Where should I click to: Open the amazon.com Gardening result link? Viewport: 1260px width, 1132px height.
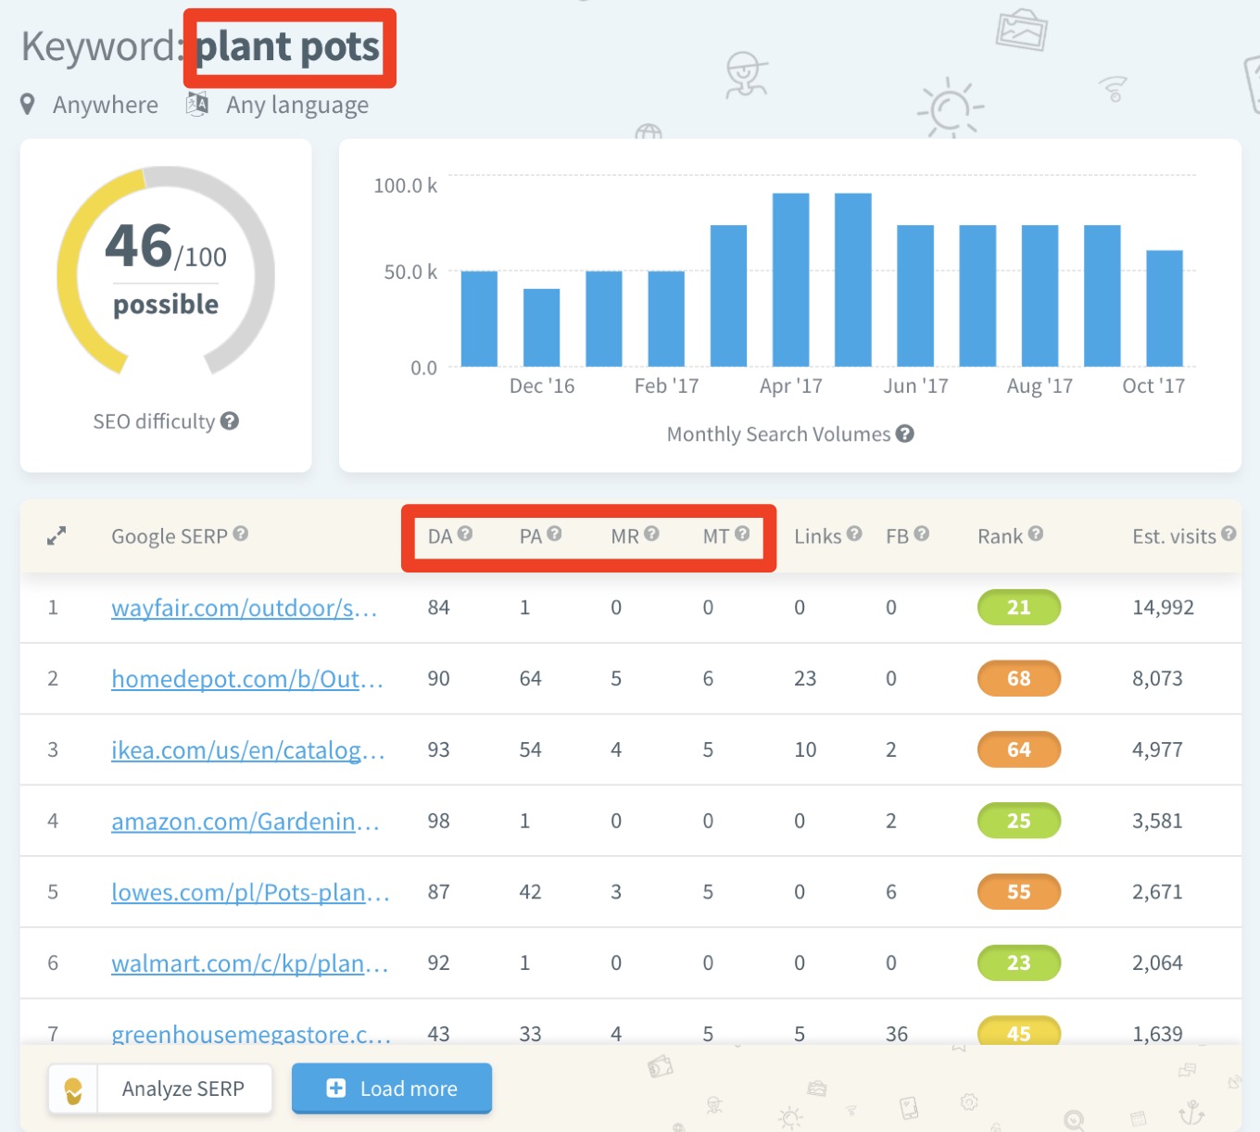244,821
